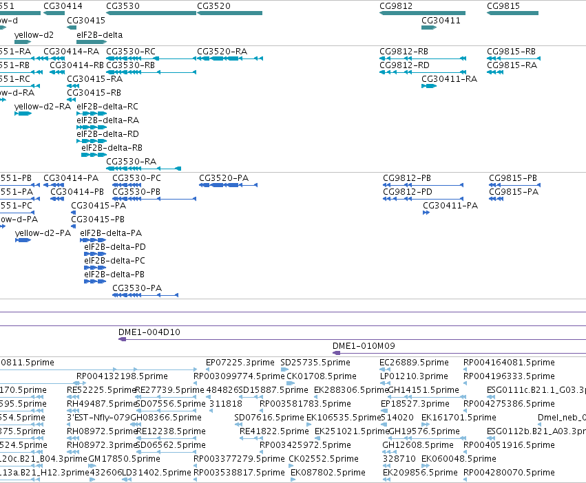The height and width of the screenshot is (483, 586).
Task: Select EST RH49487.5prime
Action: [x=102, y=404]
